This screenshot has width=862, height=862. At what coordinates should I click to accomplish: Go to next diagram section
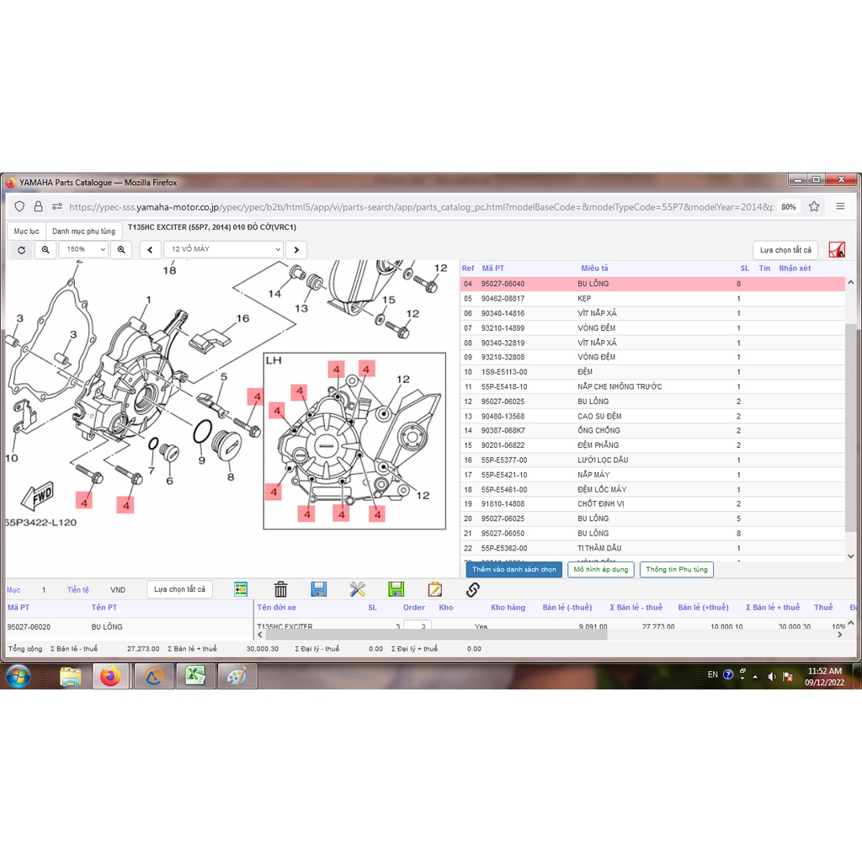(x=296, y=249)
